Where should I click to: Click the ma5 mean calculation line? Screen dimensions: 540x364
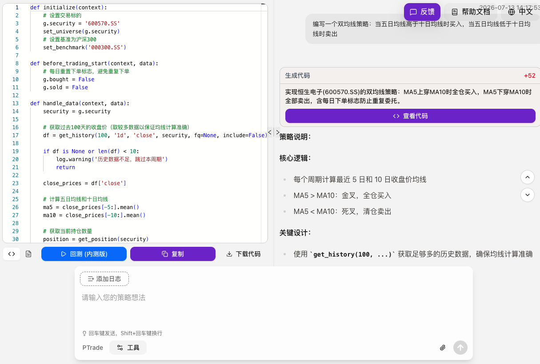[x=91, y=207]
